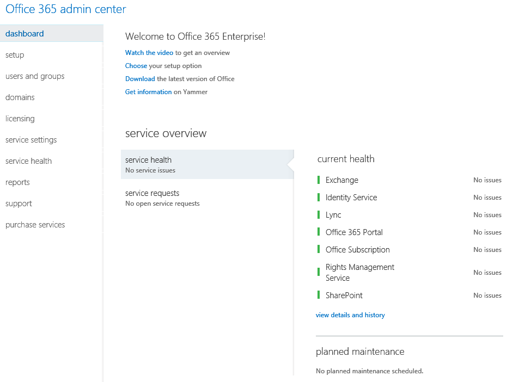This screenshot has height=382, width=519.
Task: Click the SharePoint service health row
Action: coord(344,295)
